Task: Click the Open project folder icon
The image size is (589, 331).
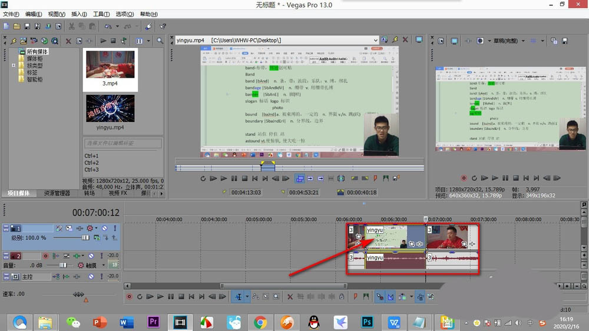Action: pyautogui.click(x=16, y=27)
